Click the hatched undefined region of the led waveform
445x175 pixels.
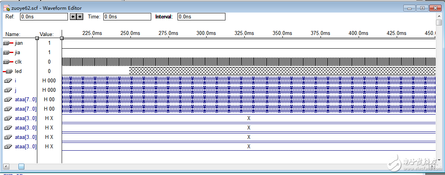click(282, 71)
